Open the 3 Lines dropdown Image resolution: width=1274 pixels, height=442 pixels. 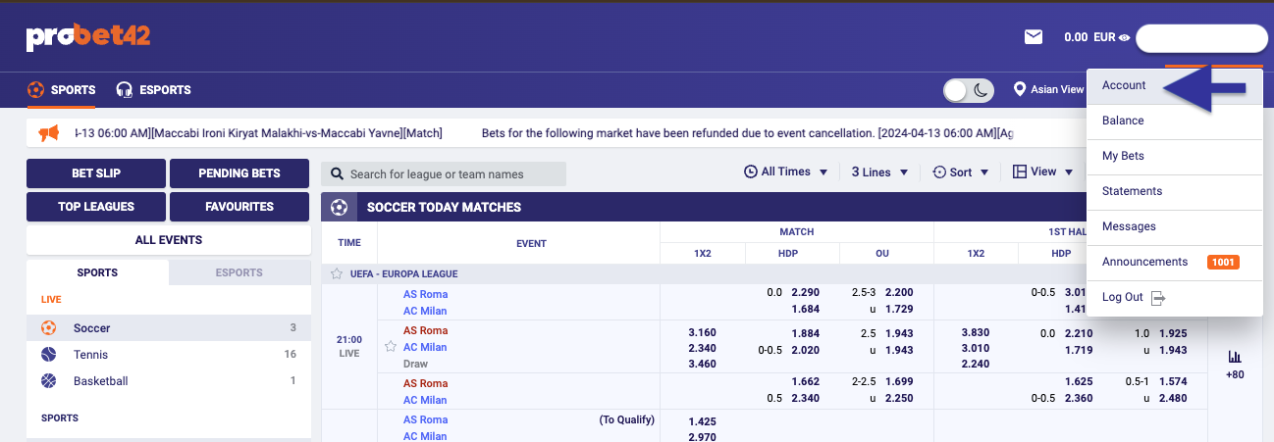pos(876,172)
